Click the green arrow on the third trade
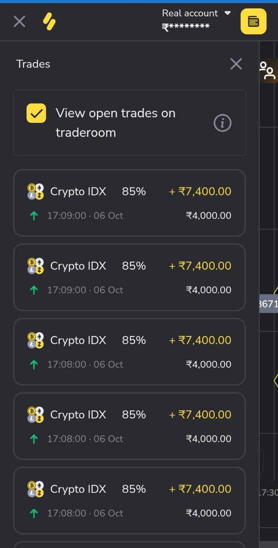Image resolution: width=278 pixels, height=548 pixels. pos(34,364)
